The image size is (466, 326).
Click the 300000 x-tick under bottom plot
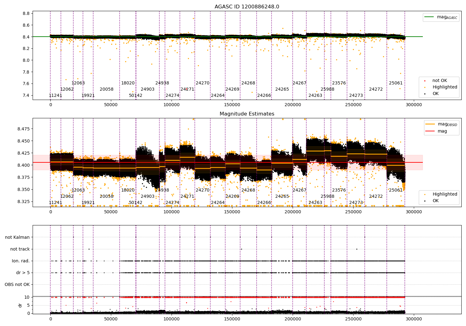click(414, 319)
